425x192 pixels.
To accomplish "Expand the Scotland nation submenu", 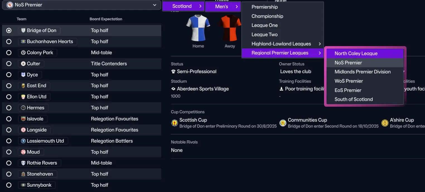I will [x=183, y=6].
